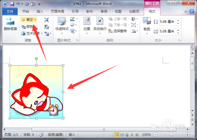197x140 pixels.
Task: Click the Undo icon
Action: click(x=18, y=4)
